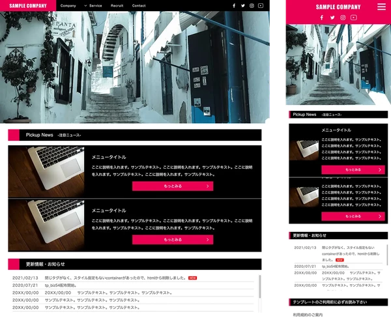Viewport: 391px width, 318px height.
Task: Click second もっとみる button in mobile view
Action: (353, 216)
